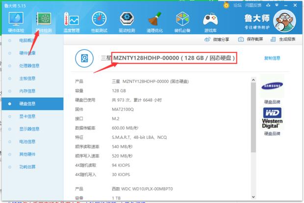Click the gold medal icon in title bar
304x203 pixels.
tap(226, 5)
